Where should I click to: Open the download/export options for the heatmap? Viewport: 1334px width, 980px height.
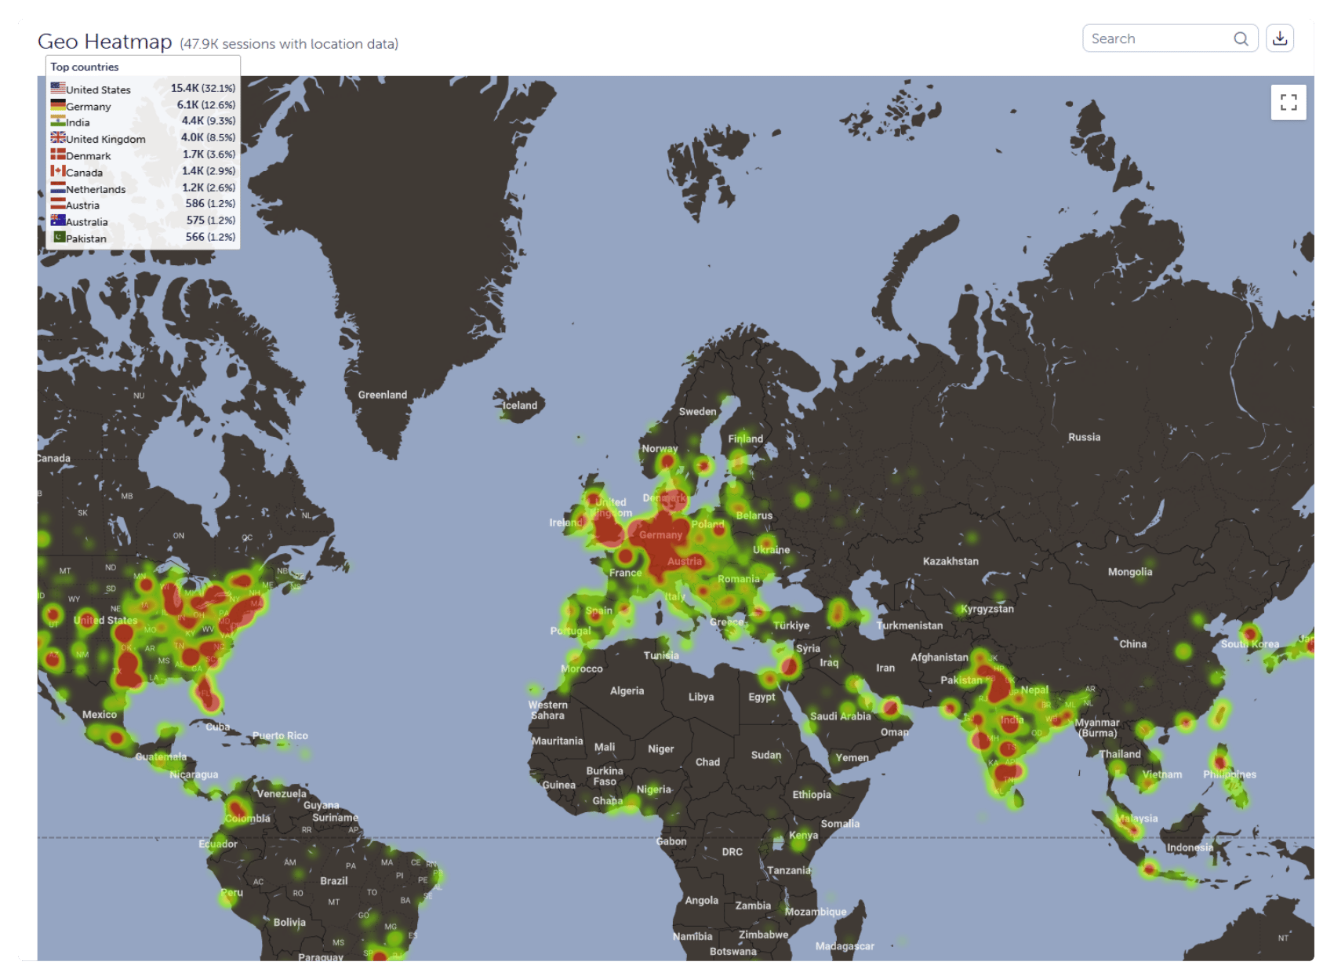pyautogui.click(x=1281, y=38)
